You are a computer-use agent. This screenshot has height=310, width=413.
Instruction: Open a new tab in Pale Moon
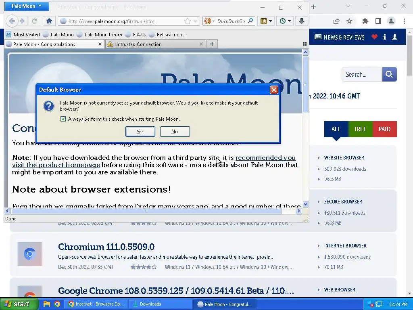(212, 44)
